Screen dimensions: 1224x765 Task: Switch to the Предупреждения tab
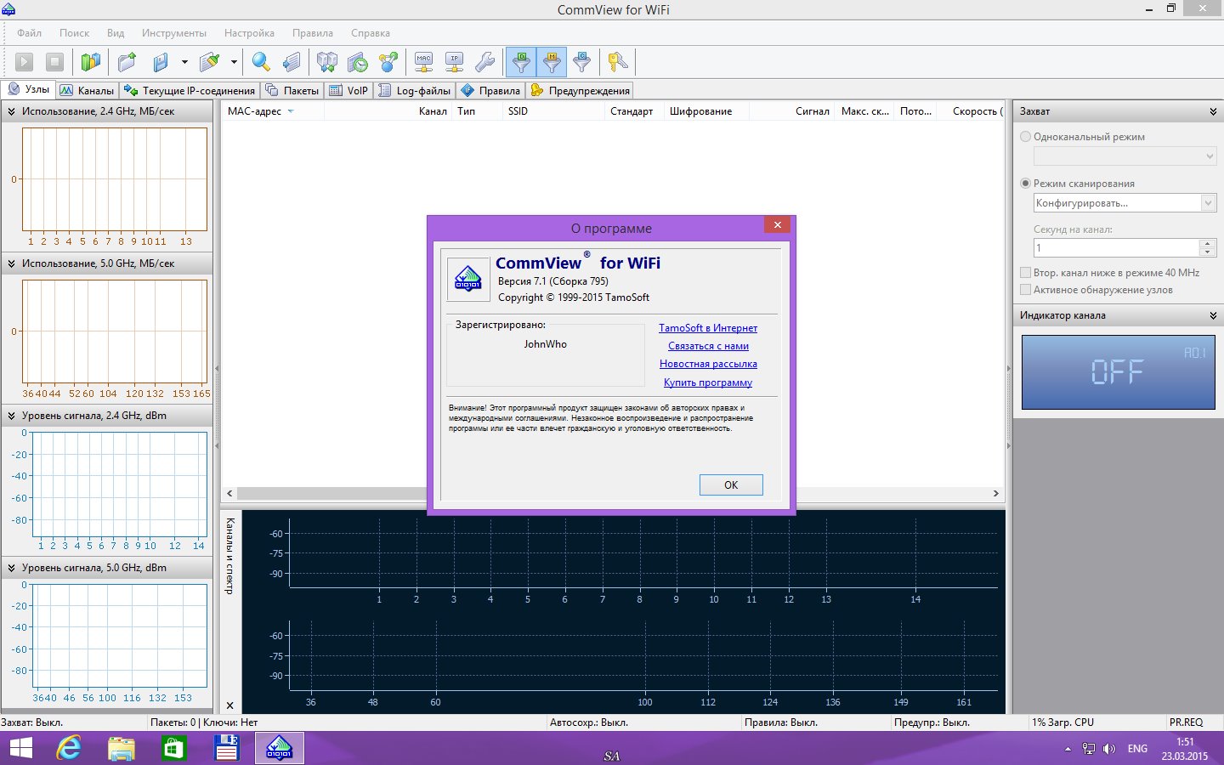pos(580,90)
